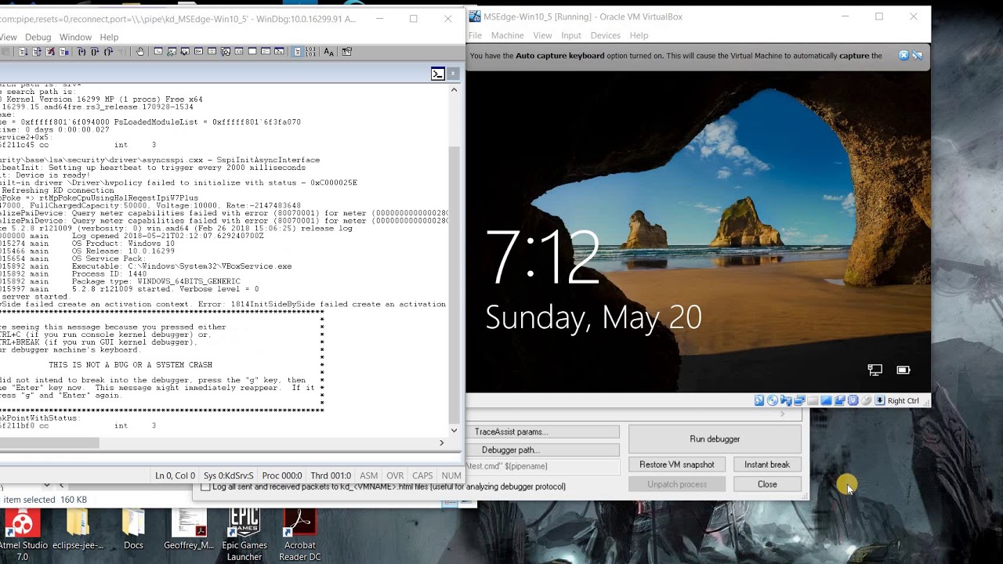Click the Step Into icon in WinDbg toolbar
This screenshot has width=1003, height=564.
click(81, 52)
